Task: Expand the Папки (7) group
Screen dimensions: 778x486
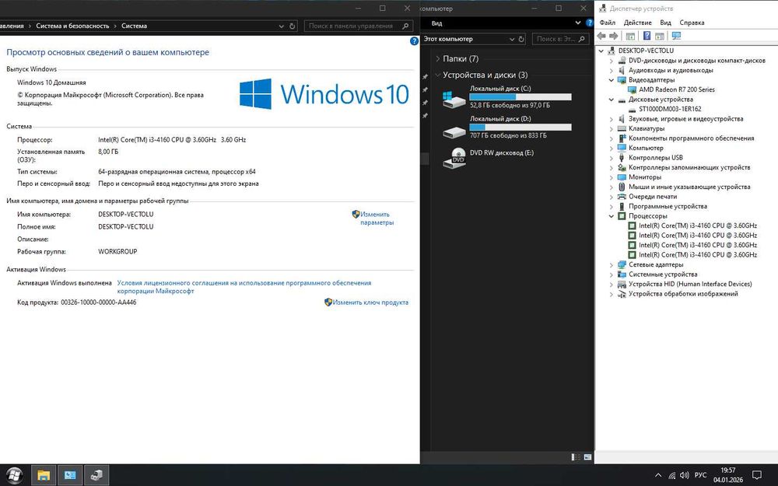Action: pyautogui.click(x=437, y=58)
